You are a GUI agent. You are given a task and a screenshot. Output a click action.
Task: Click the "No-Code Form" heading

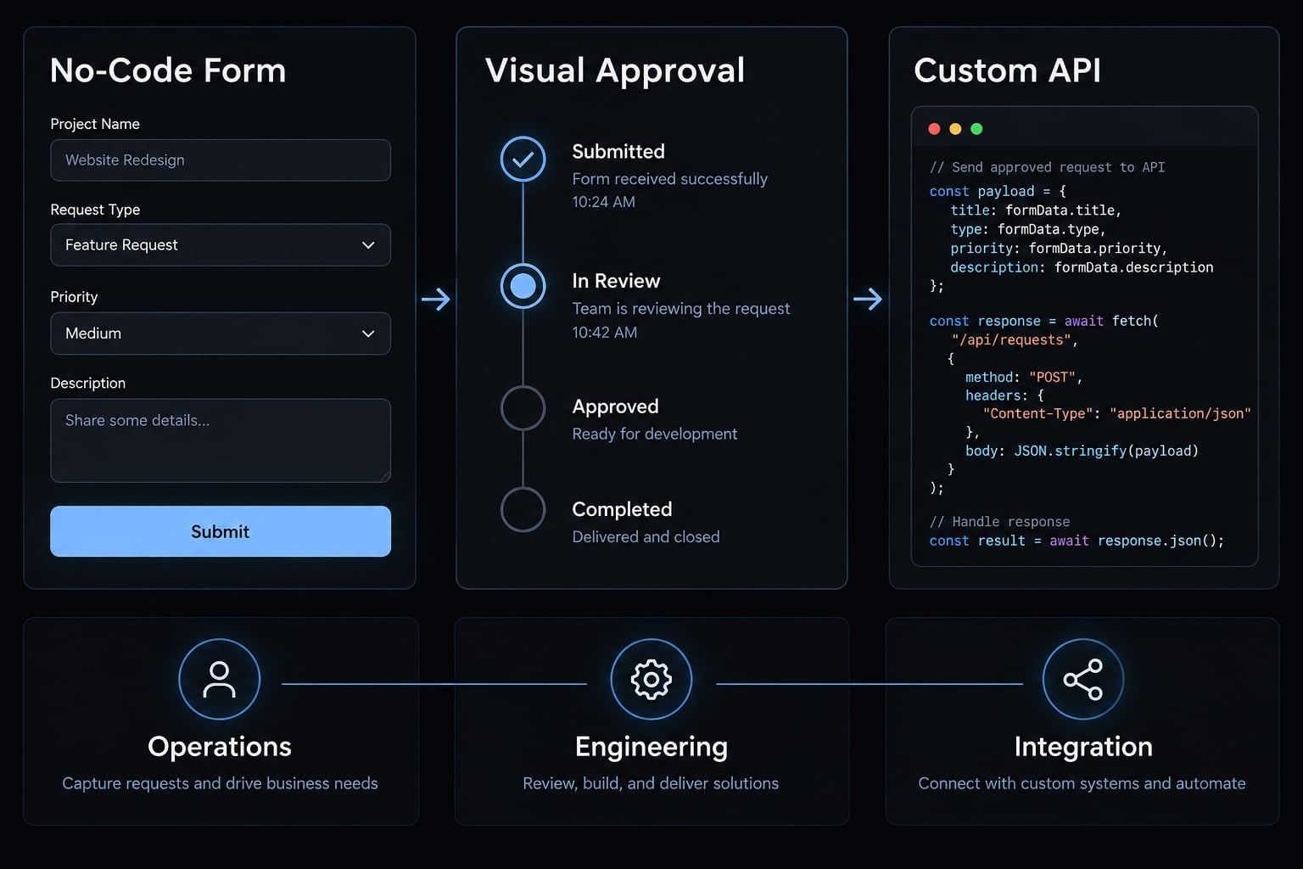[168, 70]
